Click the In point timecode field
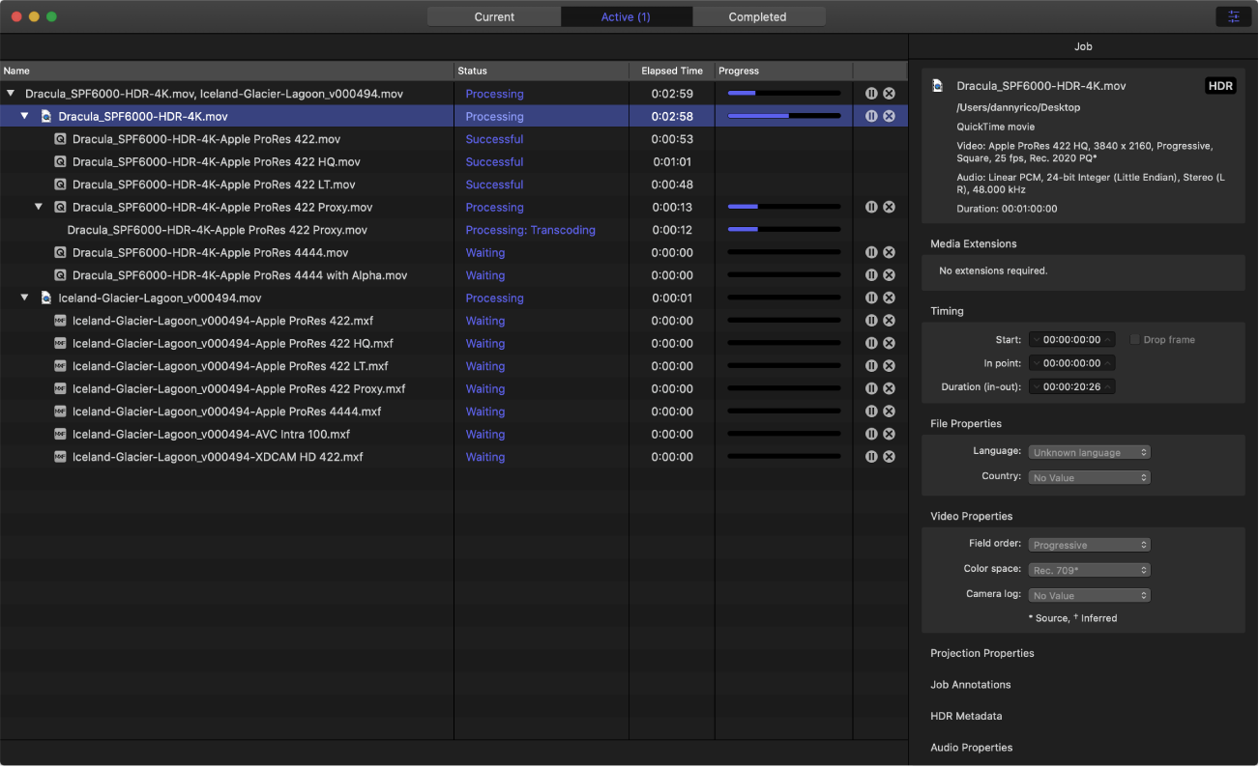Image resolution: width=1259 pixels, height=767 pixels. 1071,363
